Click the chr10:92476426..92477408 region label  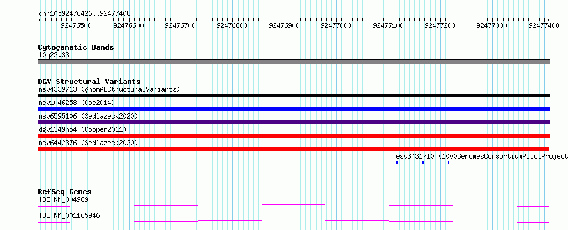pyautogui.click(x=84, y=14)
